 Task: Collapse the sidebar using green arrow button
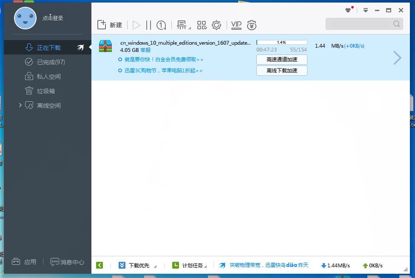(x=99, y=265)
